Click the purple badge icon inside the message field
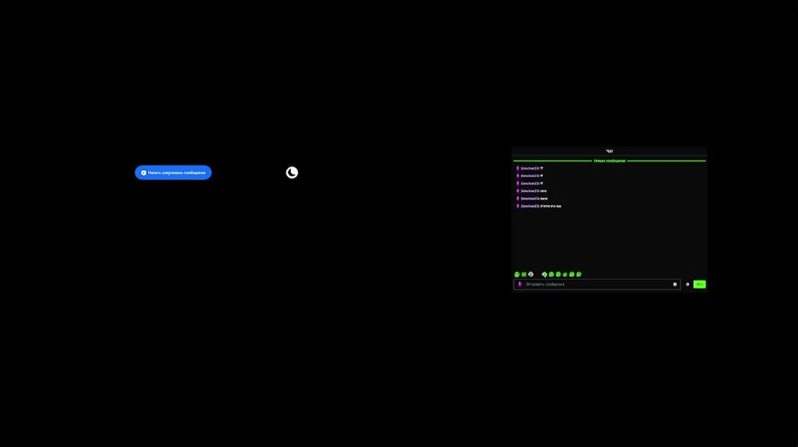The image size is (798, 447). tap(520, 284)
